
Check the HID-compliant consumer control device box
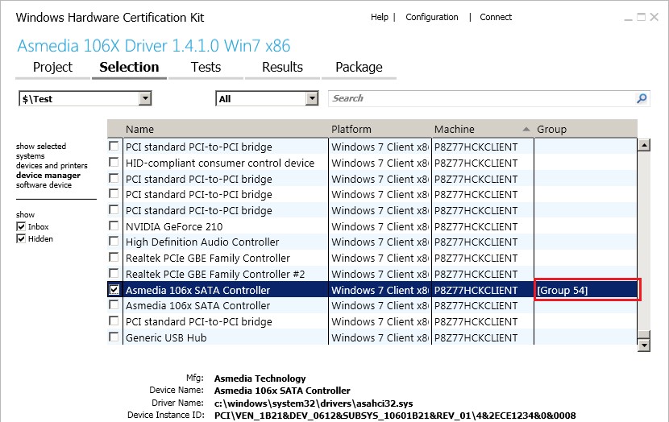(x=114, y=163)
